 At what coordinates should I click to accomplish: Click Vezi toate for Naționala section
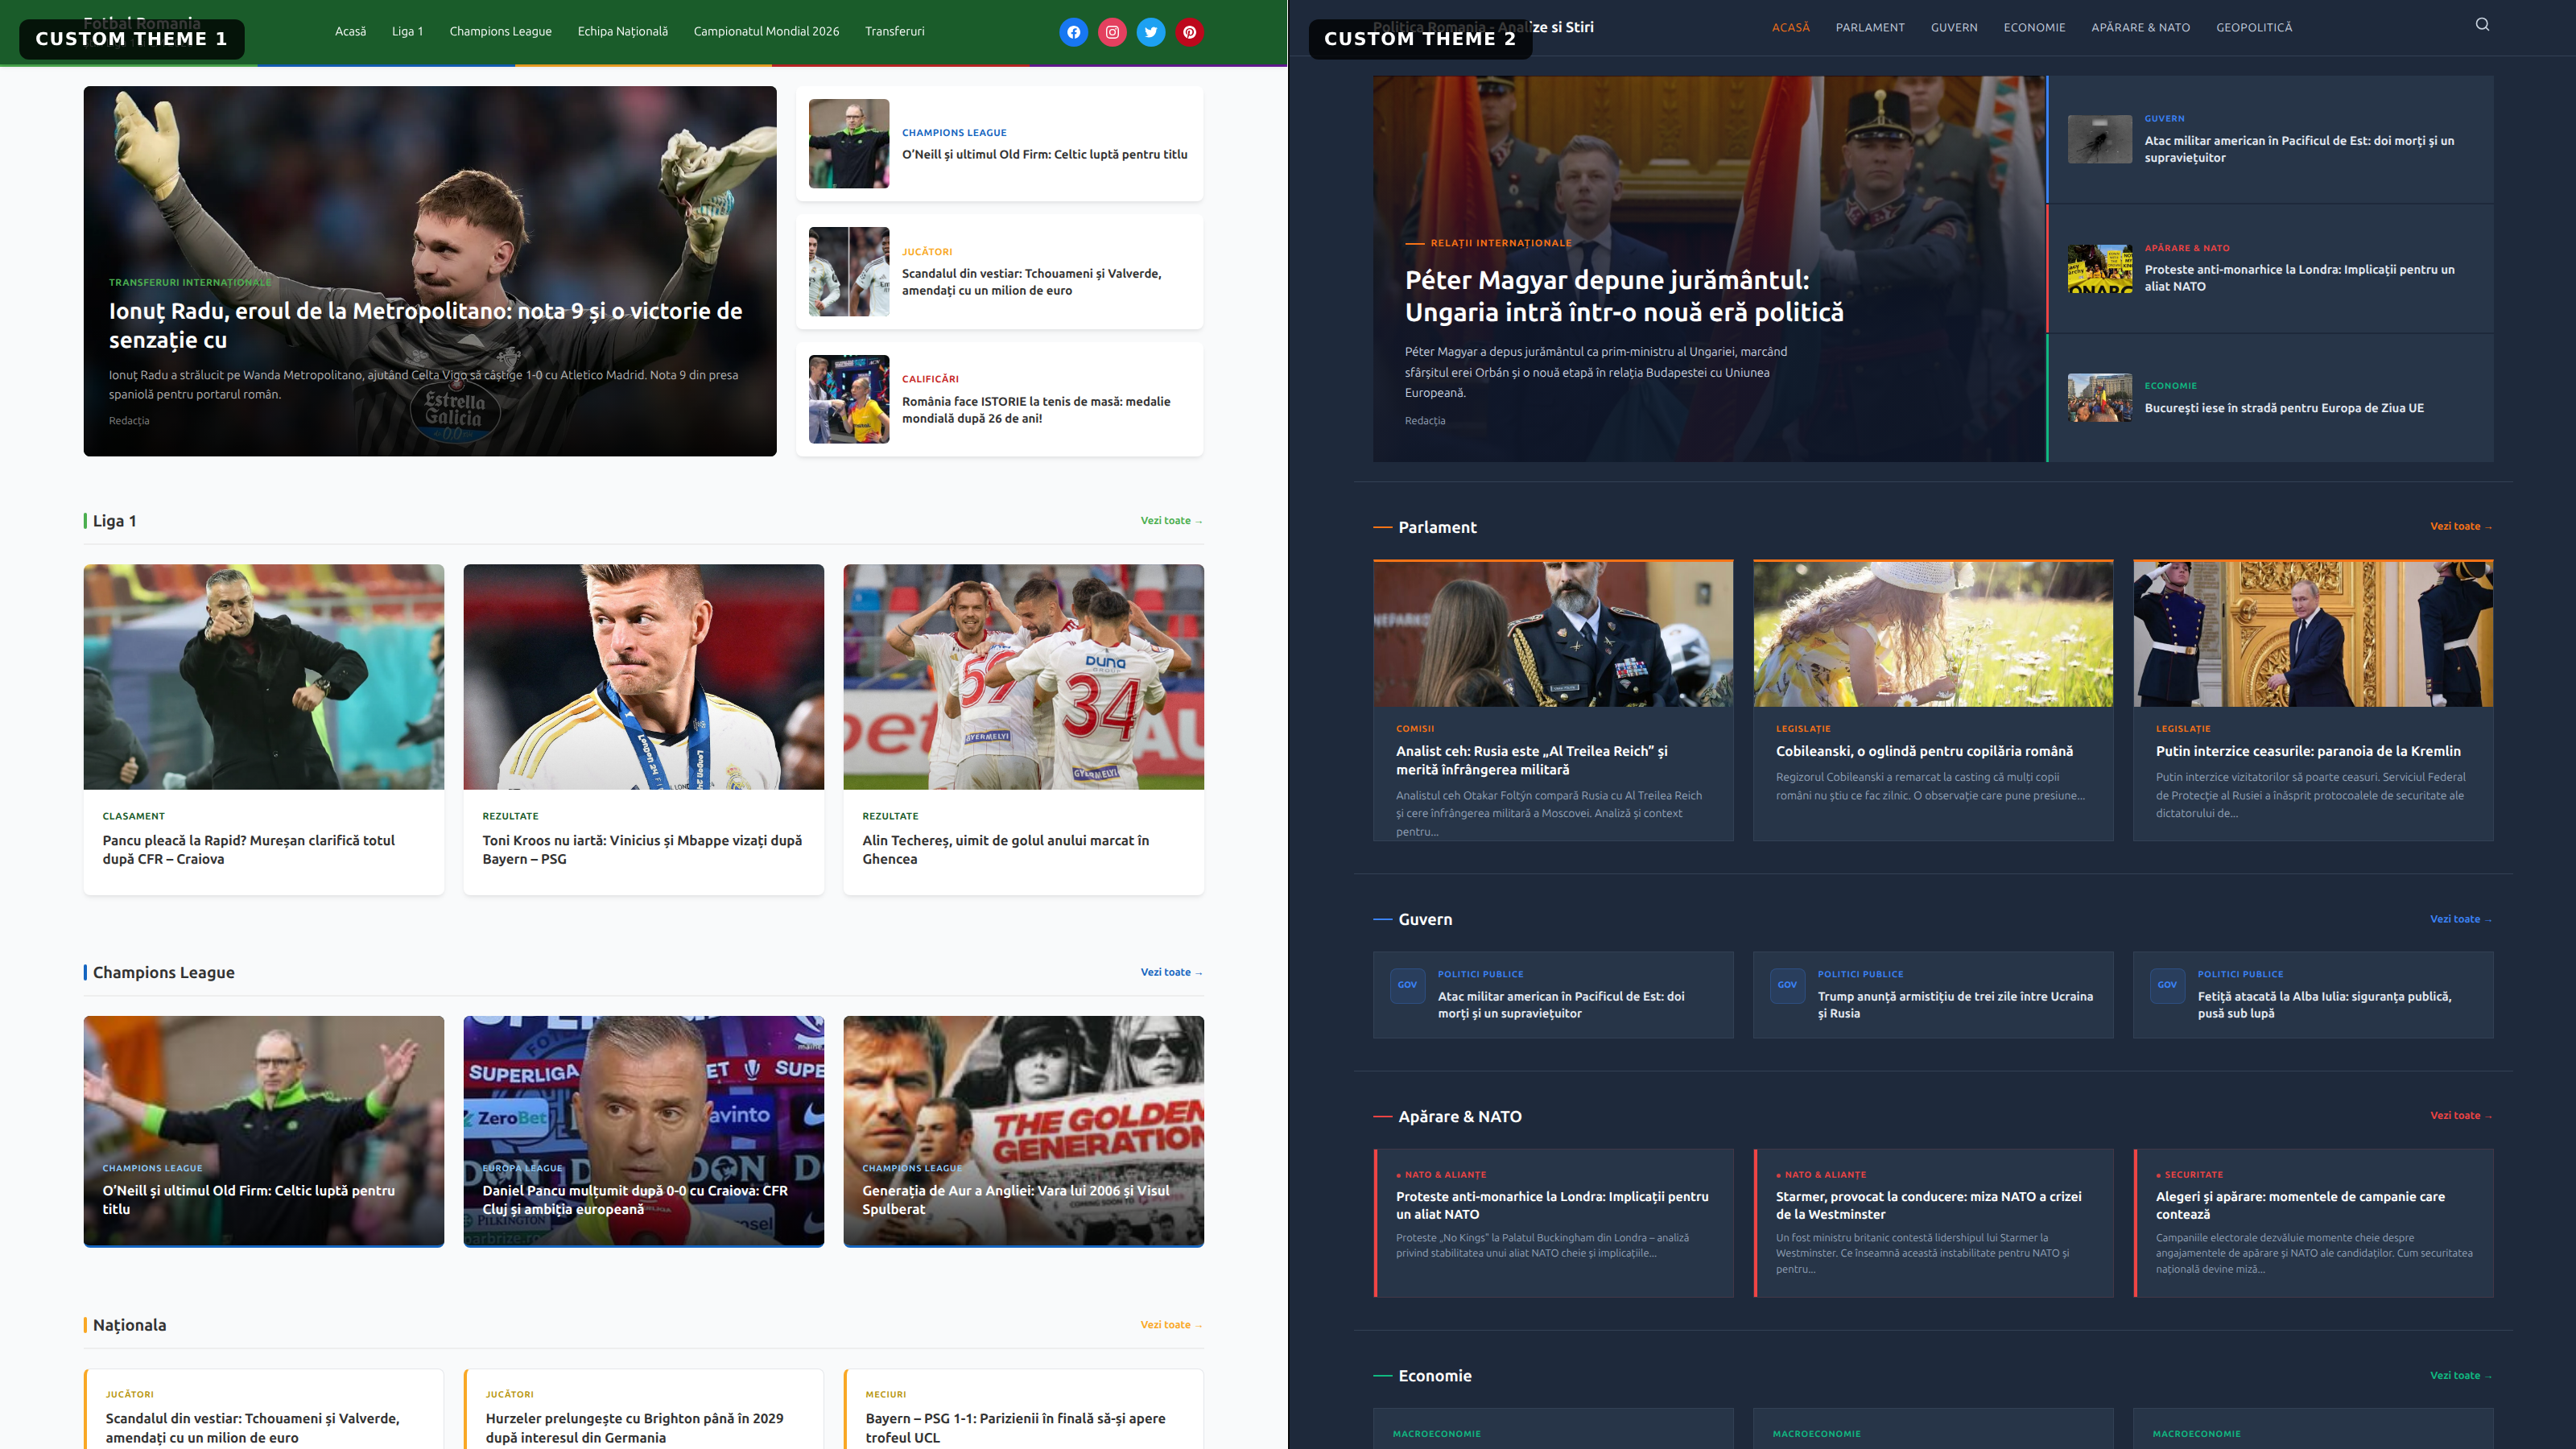[1171, 1325]
